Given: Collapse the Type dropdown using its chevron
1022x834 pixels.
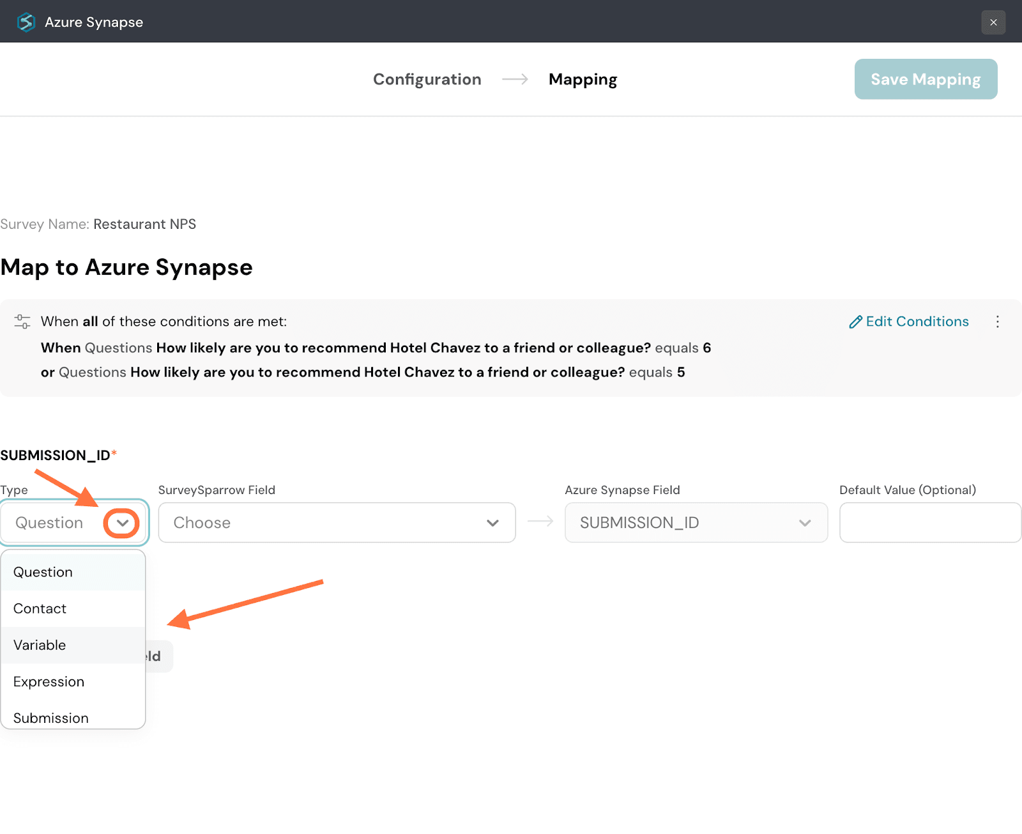Looking at the screenshot, I should tap(122, 523).
